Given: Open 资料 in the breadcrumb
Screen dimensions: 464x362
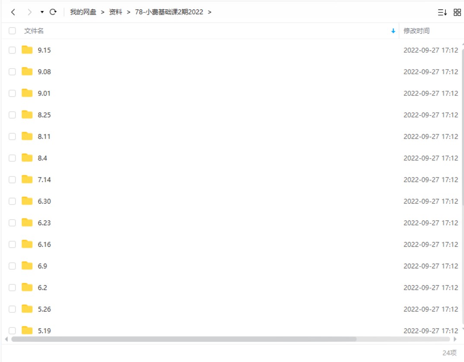Looking at the screenshot, I should [115, 12].
